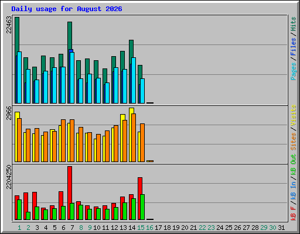Click day 20 on the x-axis

tap(185, 228)
